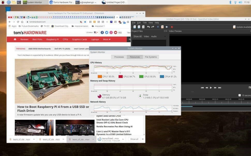Open the File menu in OpenShot
The width and height of the screenshot is (251, 156).
pyautogui.click(x=134, y=23)
